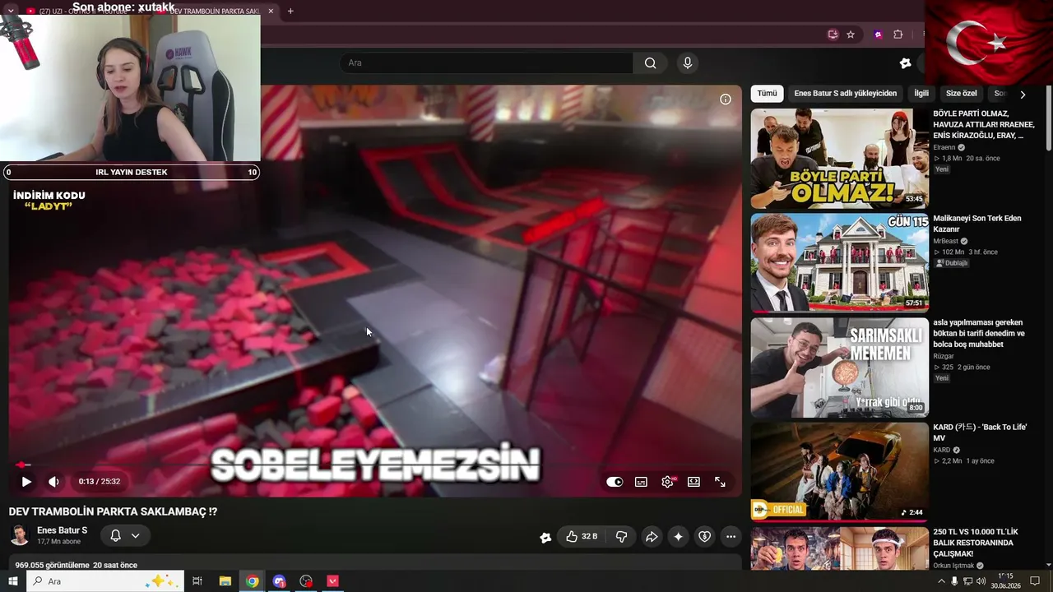The height and width of the screenshot is (592, 1053).
Task: Select the Tümü filter chip
Action: click(x=767, y=94)
